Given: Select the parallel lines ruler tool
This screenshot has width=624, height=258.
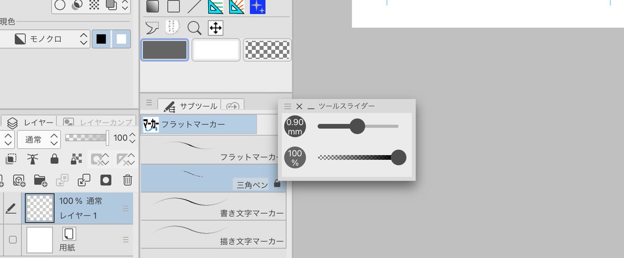Looking at the screenshot, I should [x=215, y=7].
